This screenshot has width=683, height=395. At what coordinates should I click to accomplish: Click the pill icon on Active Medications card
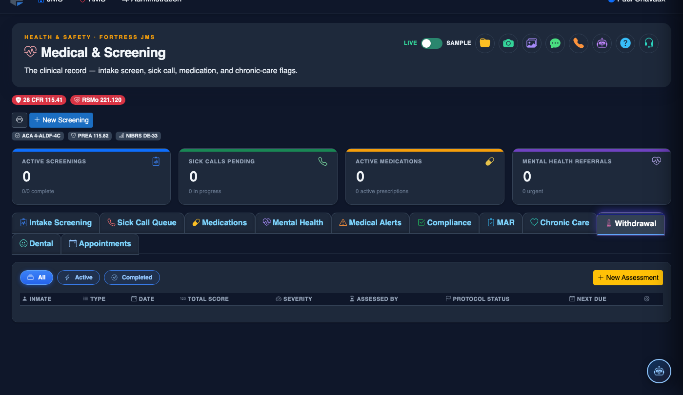click(490, 161)
